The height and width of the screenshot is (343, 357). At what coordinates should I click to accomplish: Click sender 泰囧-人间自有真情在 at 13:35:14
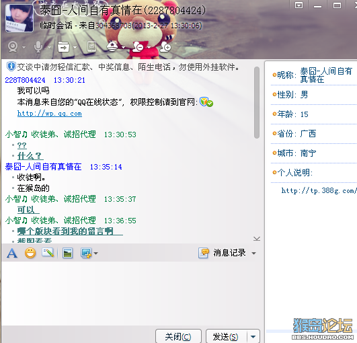pos(43,167)
